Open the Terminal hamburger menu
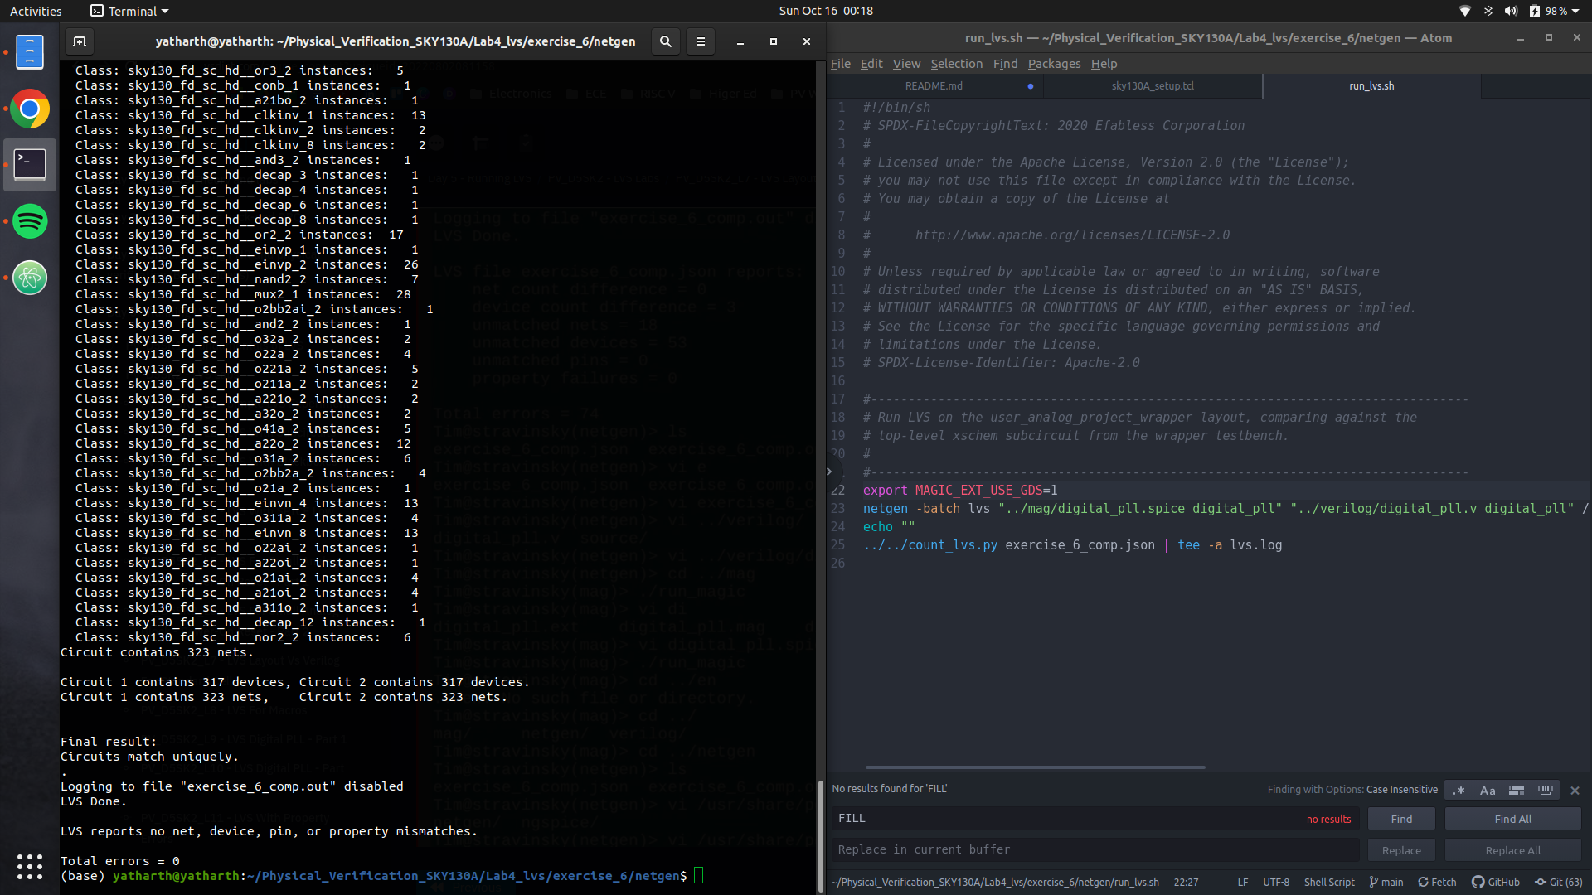 700,41
